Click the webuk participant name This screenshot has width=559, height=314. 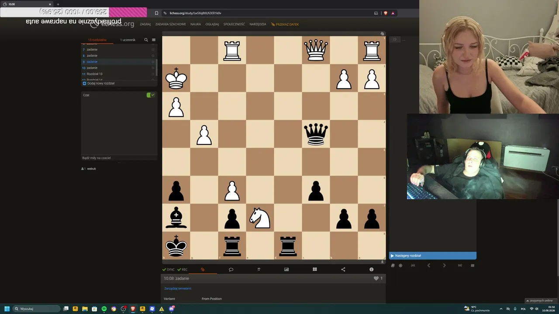coord(91,169)
